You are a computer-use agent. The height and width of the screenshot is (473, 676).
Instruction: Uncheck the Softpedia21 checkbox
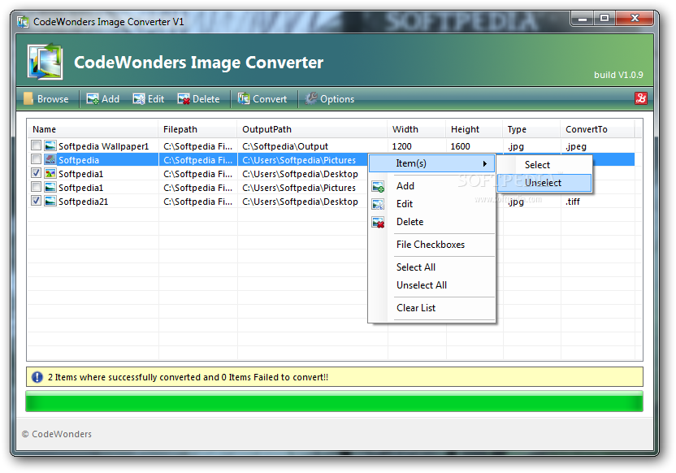click(x=37, y=201)
